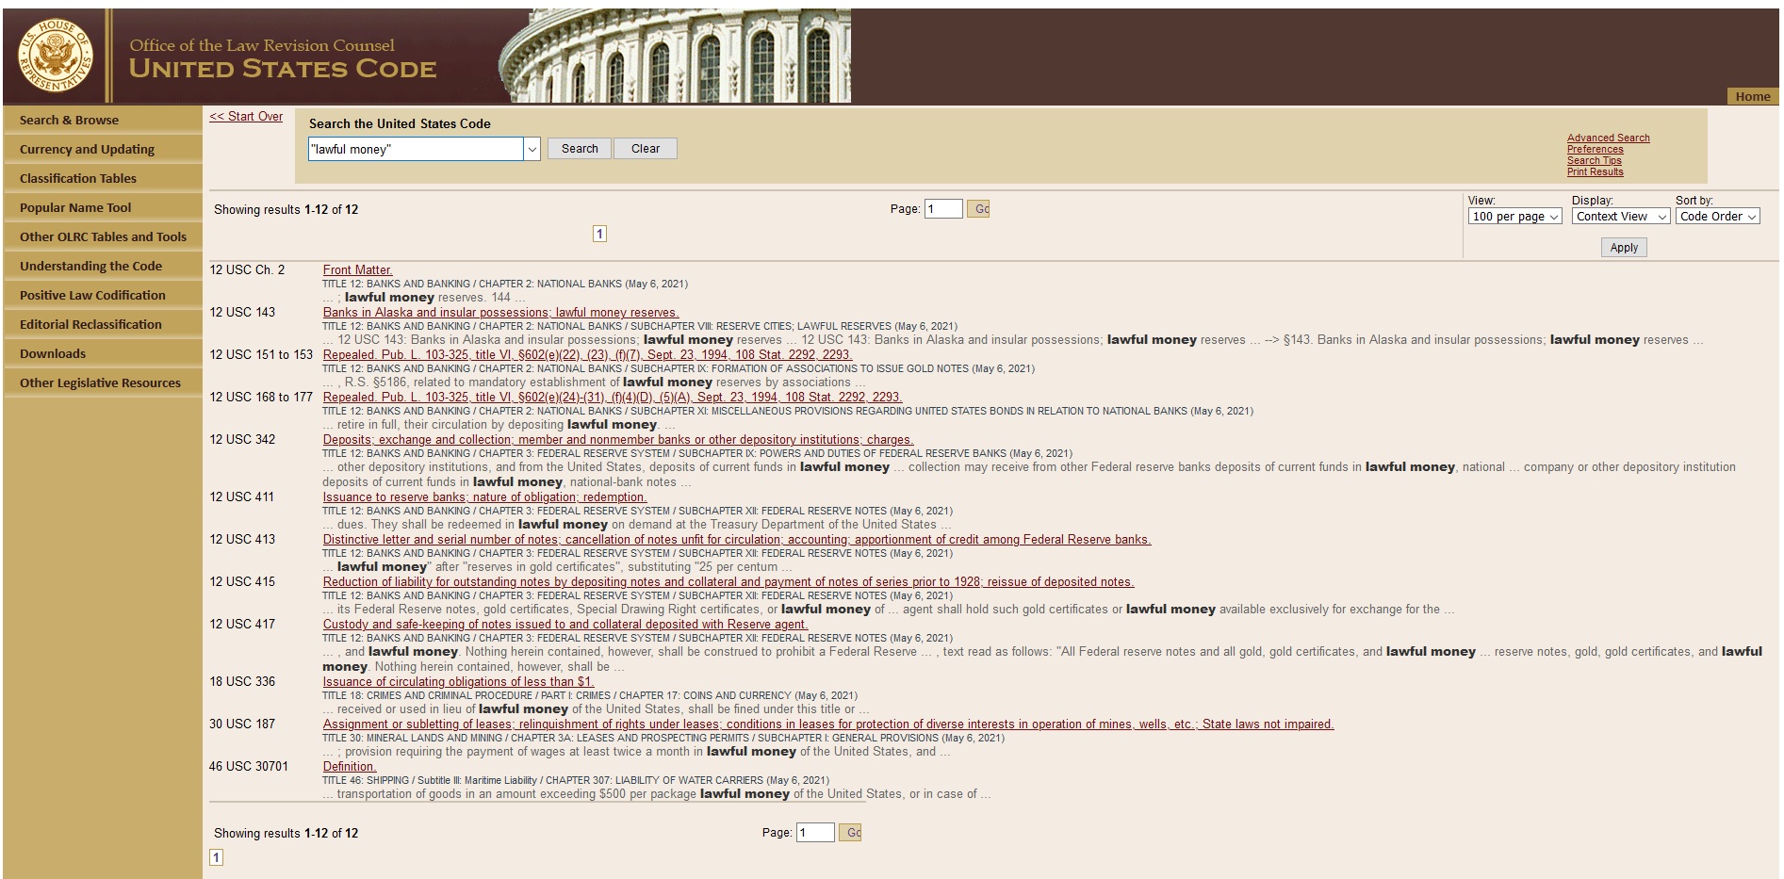Open the search history dropdown arrow

point(532,149)
